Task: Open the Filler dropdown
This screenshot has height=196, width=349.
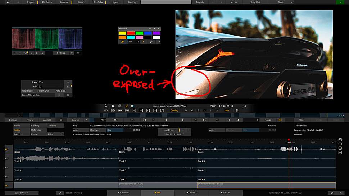Action: [56, 134]
